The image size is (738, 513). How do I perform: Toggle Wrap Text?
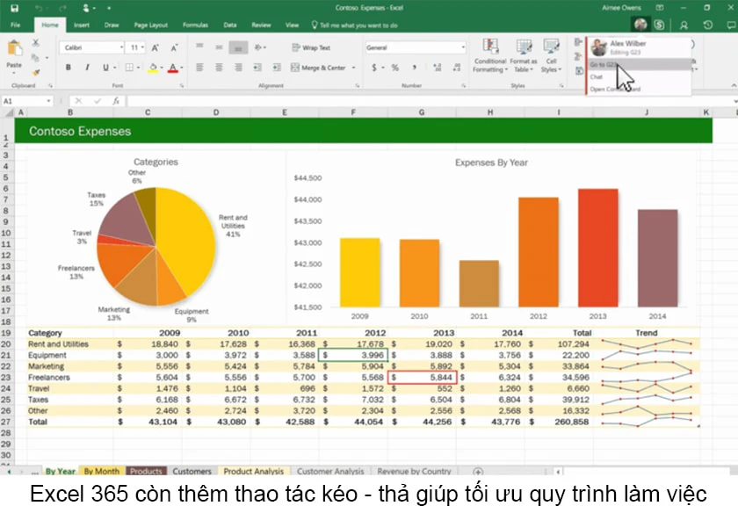[311, 47]
